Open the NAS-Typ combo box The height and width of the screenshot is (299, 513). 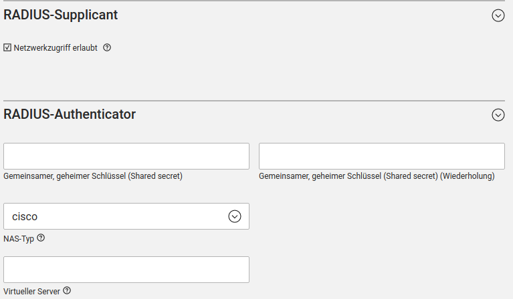[126, 216]
